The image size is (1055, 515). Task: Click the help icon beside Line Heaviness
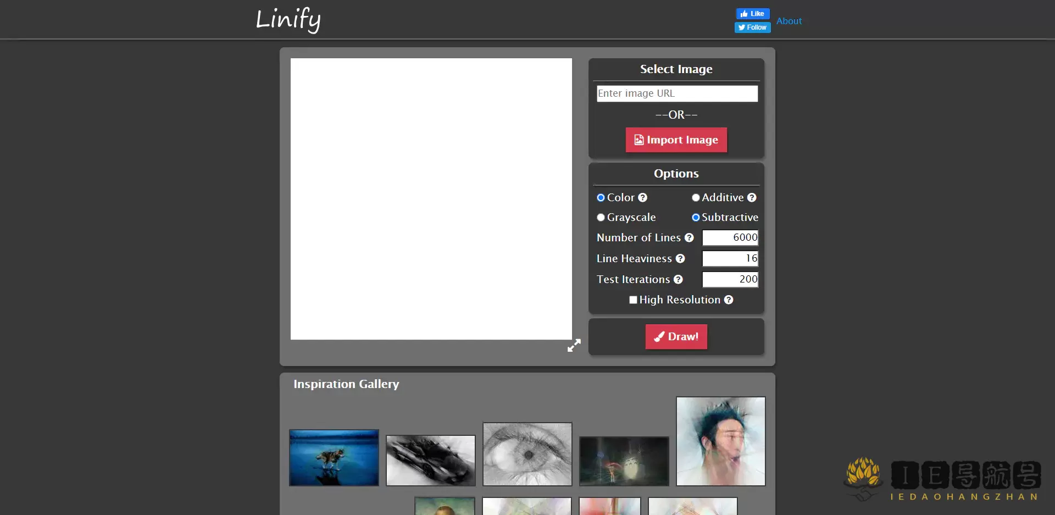[x=680, y=258]
